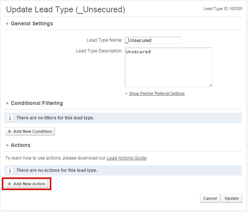Click info icon in no-filters notice
This screenshot has width=248, height=212.
pos(10,118)
